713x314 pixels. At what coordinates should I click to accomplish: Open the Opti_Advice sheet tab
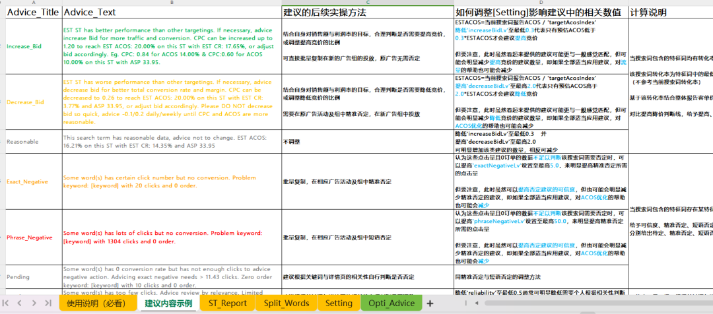(391, 303)
